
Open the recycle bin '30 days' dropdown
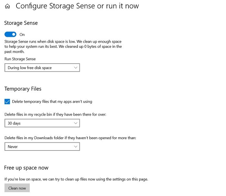click(x=42, y=123)
